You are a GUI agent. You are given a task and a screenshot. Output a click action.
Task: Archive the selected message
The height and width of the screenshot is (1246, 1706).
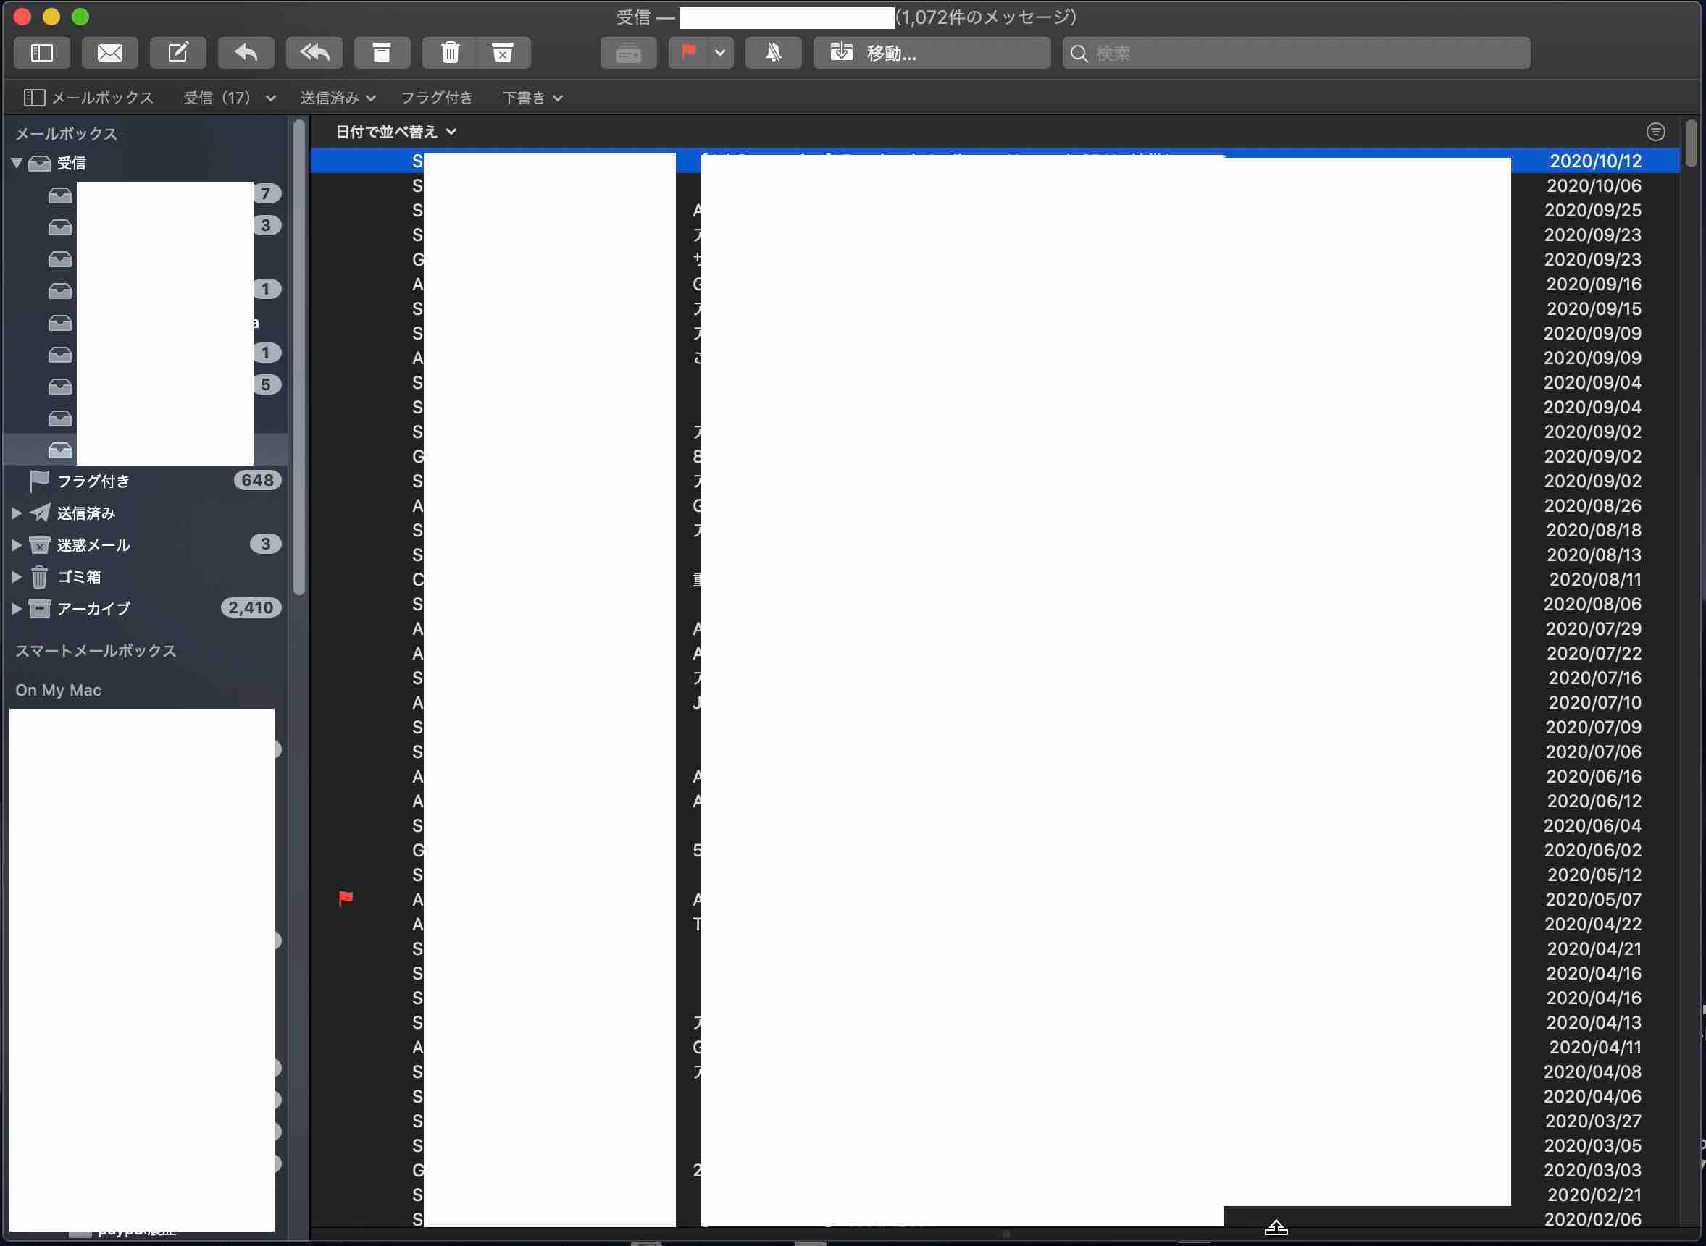coord(382,53)
